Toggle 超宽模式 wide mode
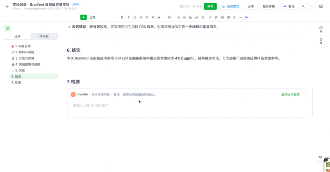The height and width of the screenshot is (172, 330). [231, 7]
